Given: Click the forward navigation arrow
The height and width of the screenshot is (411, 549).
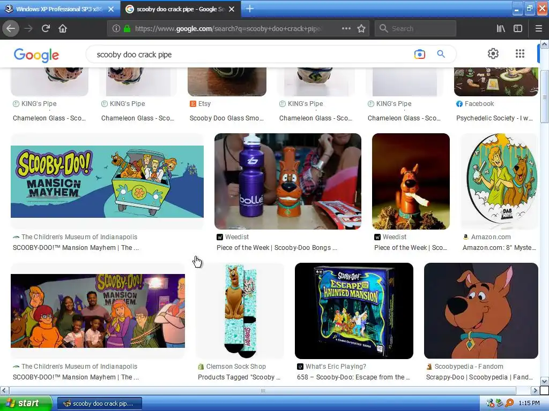Looking at the screenshot, I should coord(28,29).
